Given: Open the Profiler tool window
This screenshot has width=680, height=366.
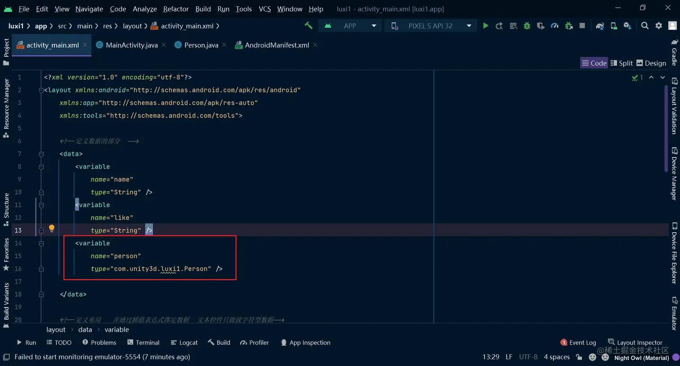Looking at the screenshot, I should click(254, 343).
